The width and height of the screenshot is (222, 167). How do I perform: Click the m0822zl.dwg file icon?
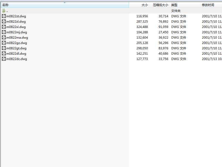pos(4,21)
